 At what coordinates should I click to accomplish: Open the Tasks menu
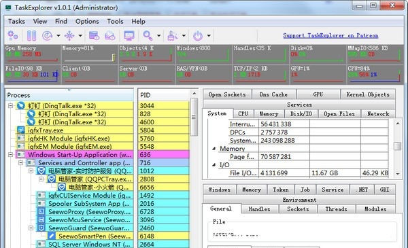pos(16,21)
